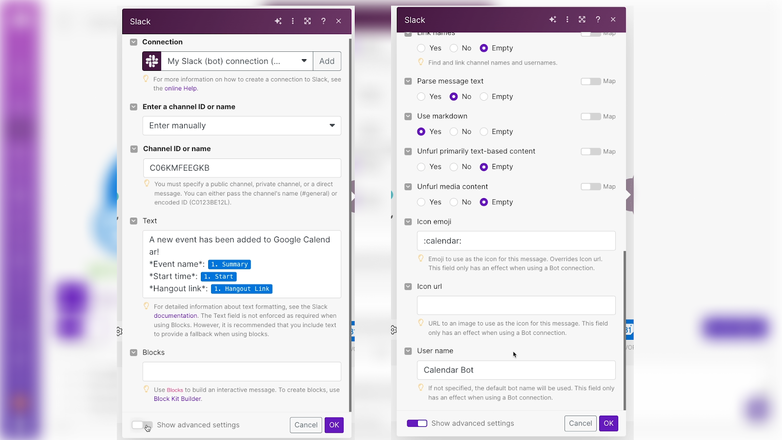This screenshot has height=440, width=782.
Task: Click Channel ID input with C06KMFEEGKB
Action: click(242, 168)
